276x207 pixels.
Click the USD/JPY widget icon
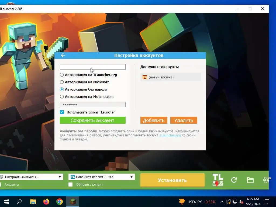tap(182, 202)
